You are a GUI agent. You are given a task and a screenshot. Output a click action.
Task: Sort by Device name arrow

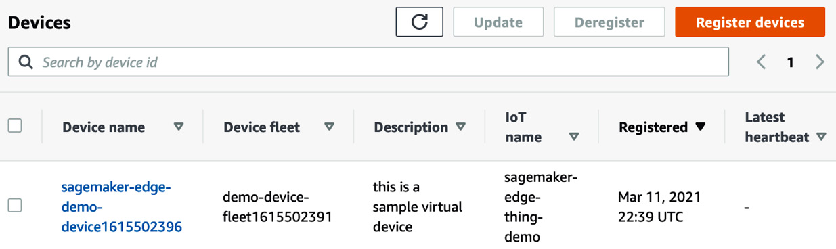179,127
